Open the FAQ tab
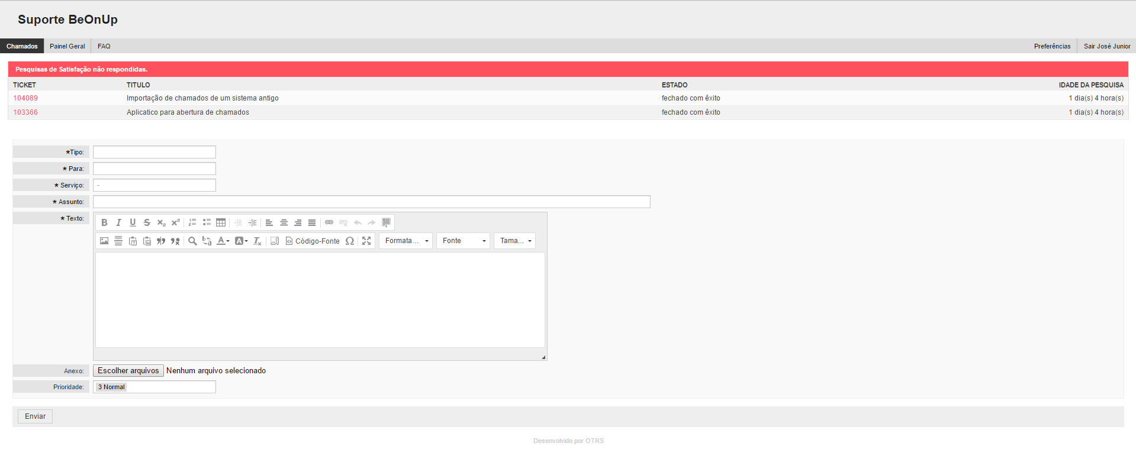 (104, 46)
